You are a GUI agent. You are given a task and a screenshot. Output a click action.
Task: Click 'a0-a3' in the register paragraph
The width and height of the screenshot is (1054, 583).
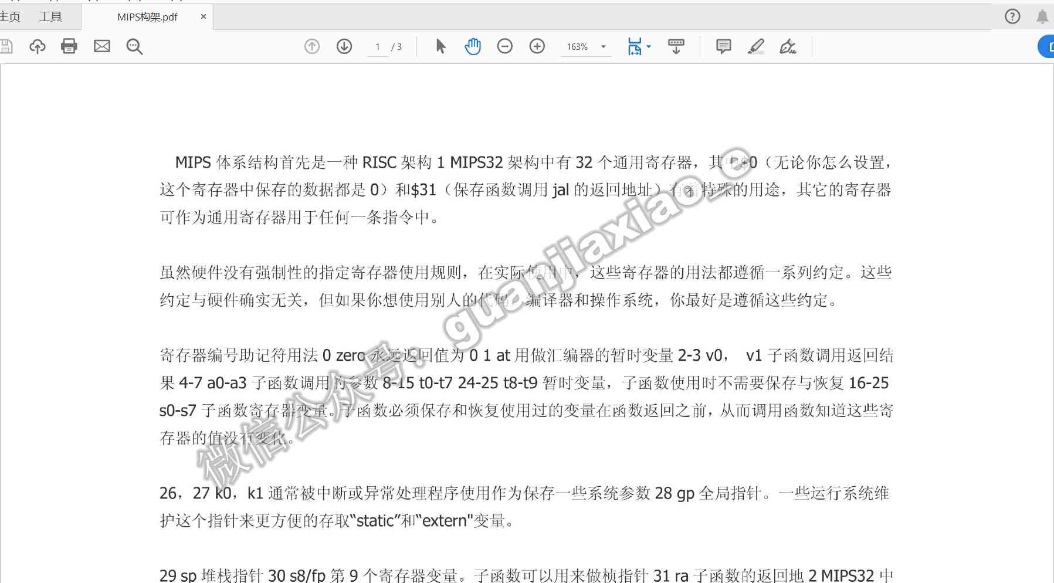click(x=227, y=383)
